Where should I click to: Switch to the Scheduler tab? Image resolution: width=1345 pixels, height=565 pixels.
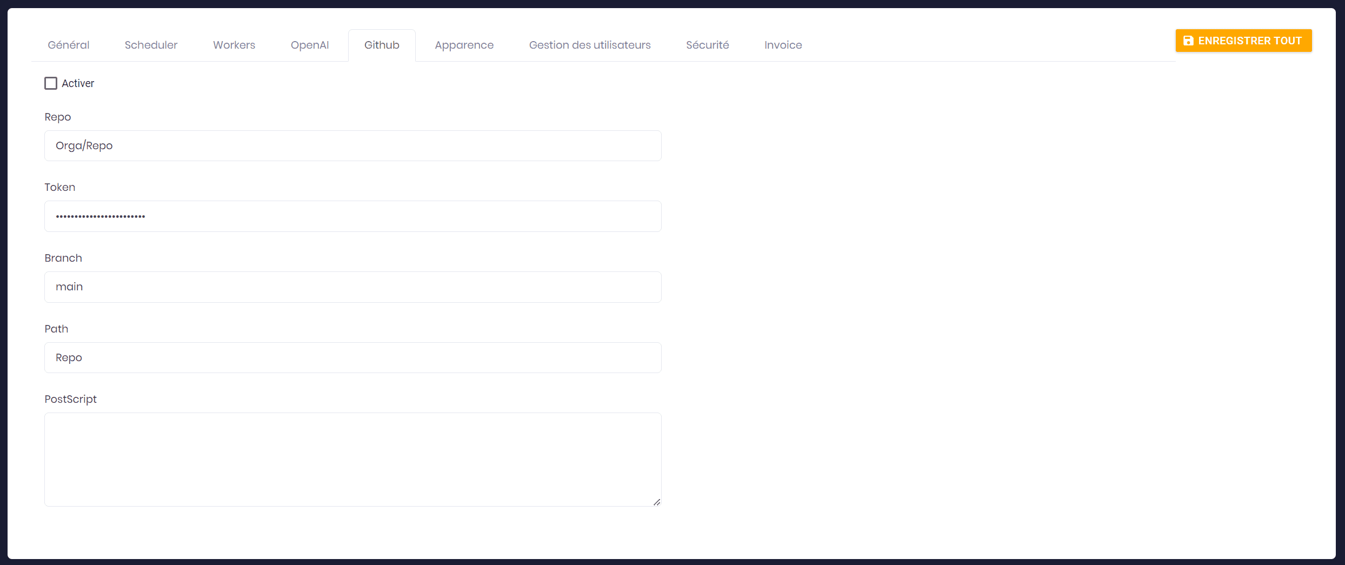click(151, 45)
